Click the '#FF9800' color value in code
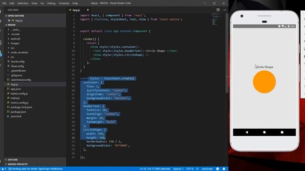Screen dimensions: 305x171 click(x=121, y=145)
